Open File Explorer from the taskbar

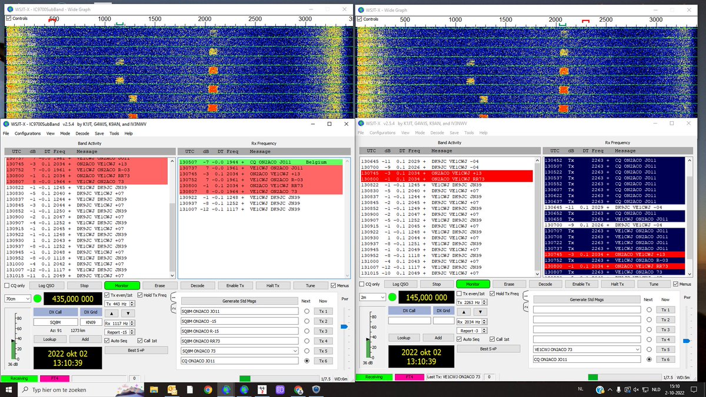tap(154, 389)
